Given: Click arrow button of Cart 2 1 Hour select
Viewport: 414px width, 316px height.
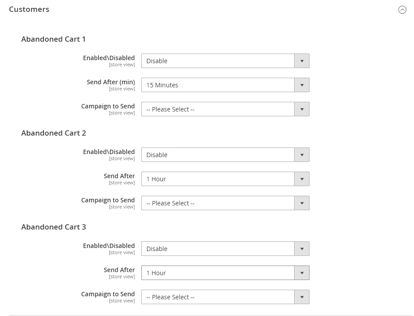Looking at the screenshot, I should click(302, 179).
